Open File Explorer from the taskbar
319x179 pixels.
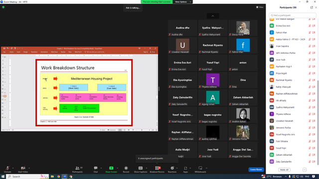coord(52,177)
